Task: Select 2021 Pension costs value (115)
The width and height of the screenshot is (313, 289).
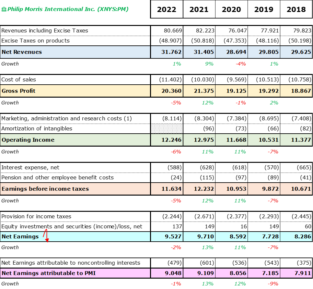Action: pyautogui.click(x=207, y=177)
